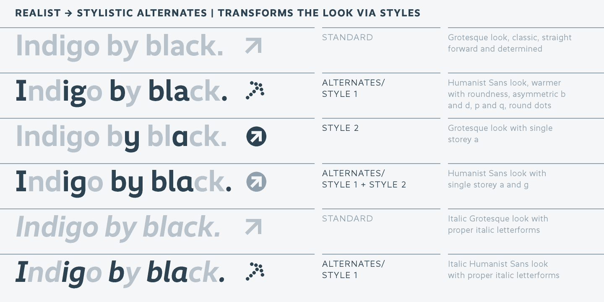Select the gray circled arrow icon
Screen dimensions: 604x302
(x=256, y=182)
